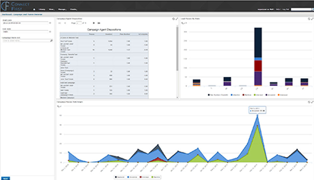The image size is (314, 180).
Task: Click the Connect First logo
Action: [15, 6]
